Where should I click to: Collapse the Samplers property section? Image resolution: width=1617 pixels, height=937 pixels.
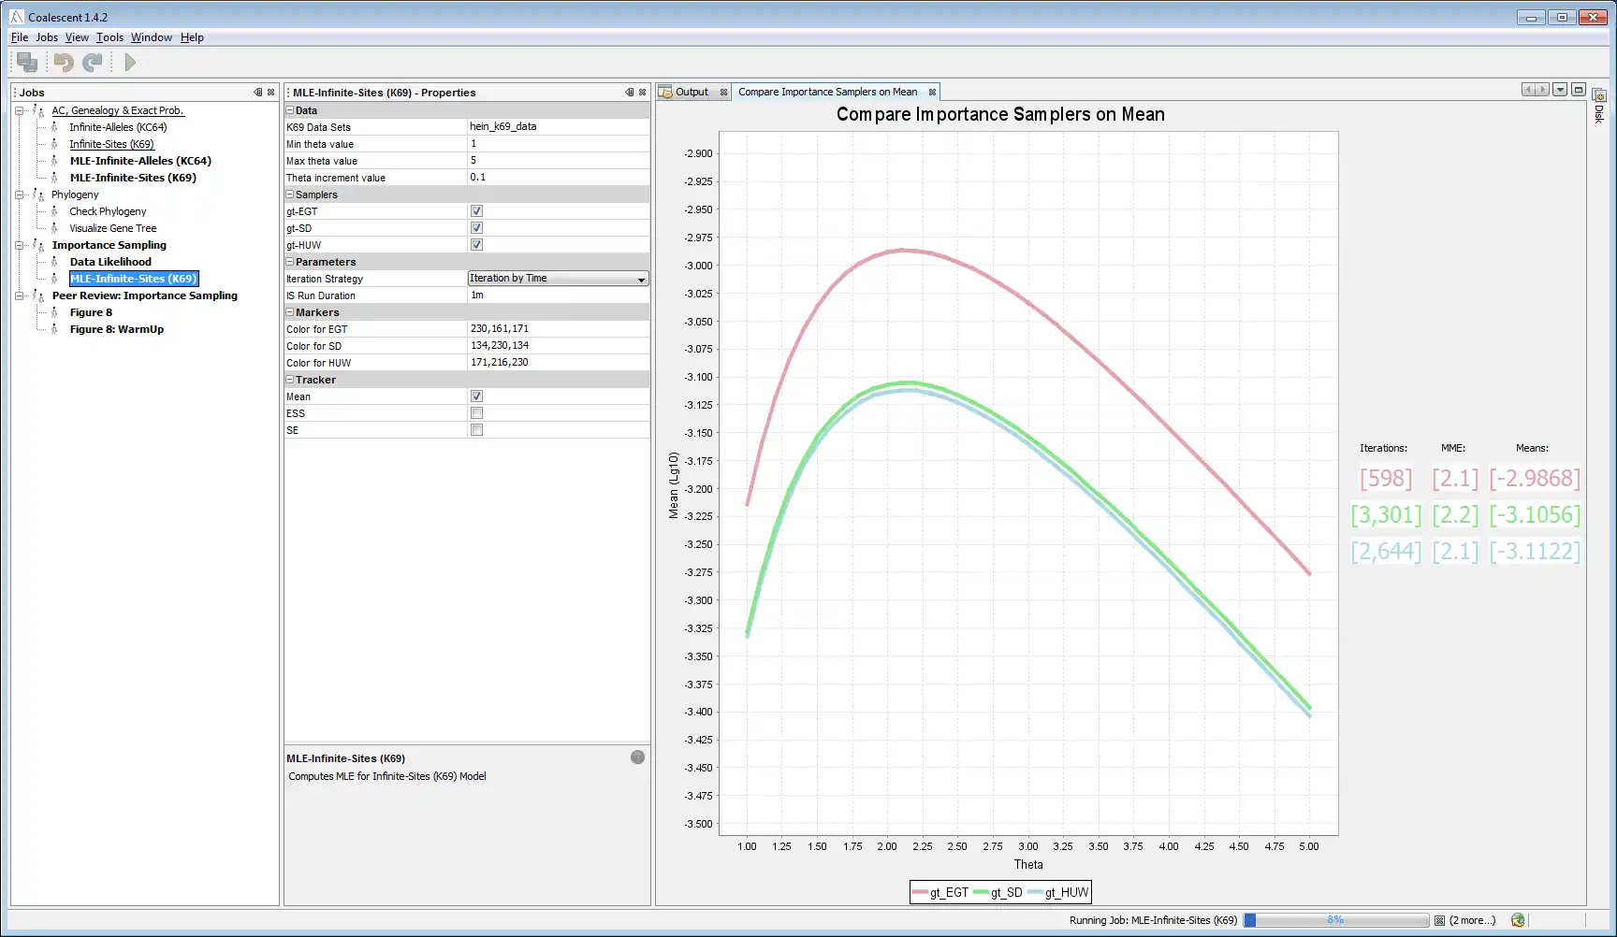290,195
